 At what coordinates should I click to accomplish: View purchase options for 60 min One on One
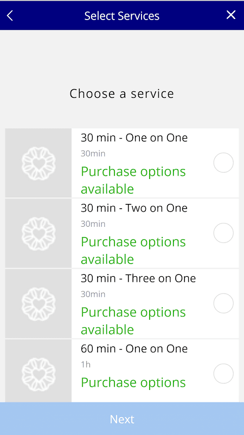click(x=133, y=383)
